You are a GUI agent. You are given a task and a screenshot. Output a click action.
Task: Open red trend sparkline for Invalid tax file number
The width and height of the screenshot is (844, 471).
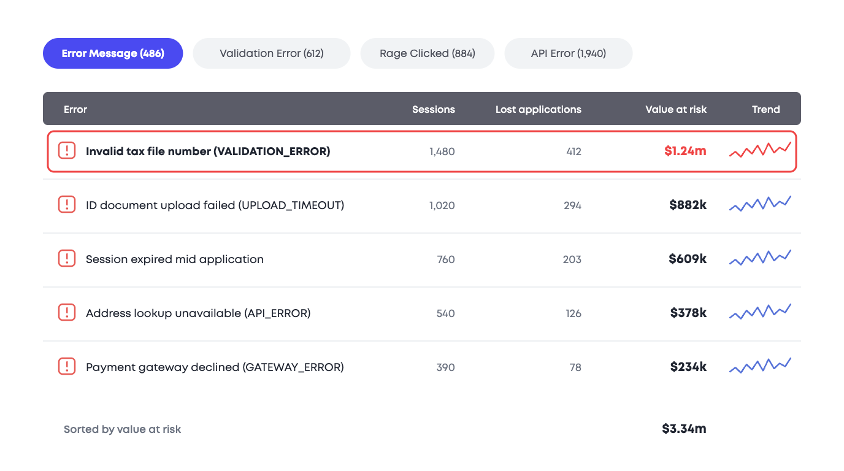pyautogui.click(x=761, y=149)
